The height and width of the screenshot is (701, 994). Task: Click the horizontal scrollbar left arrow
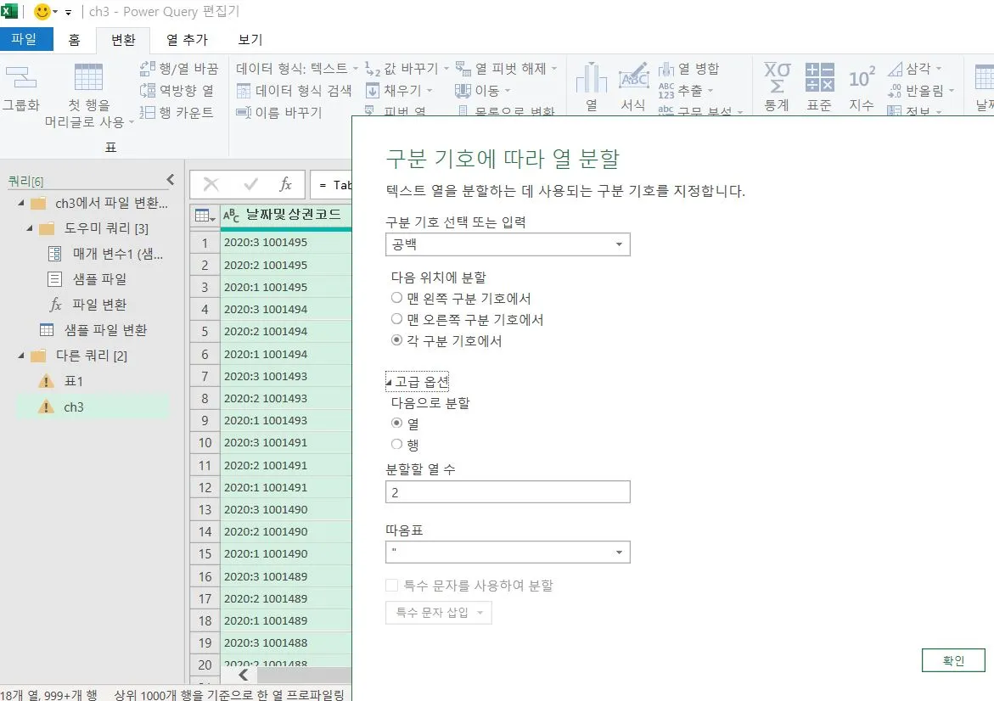point(244,676)
